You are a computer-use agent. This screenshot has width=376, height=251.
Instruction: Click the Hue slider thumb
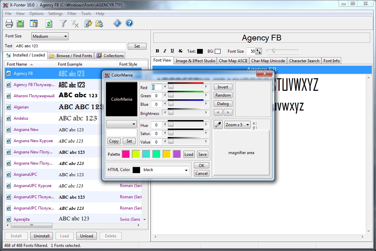pos(171,125)
